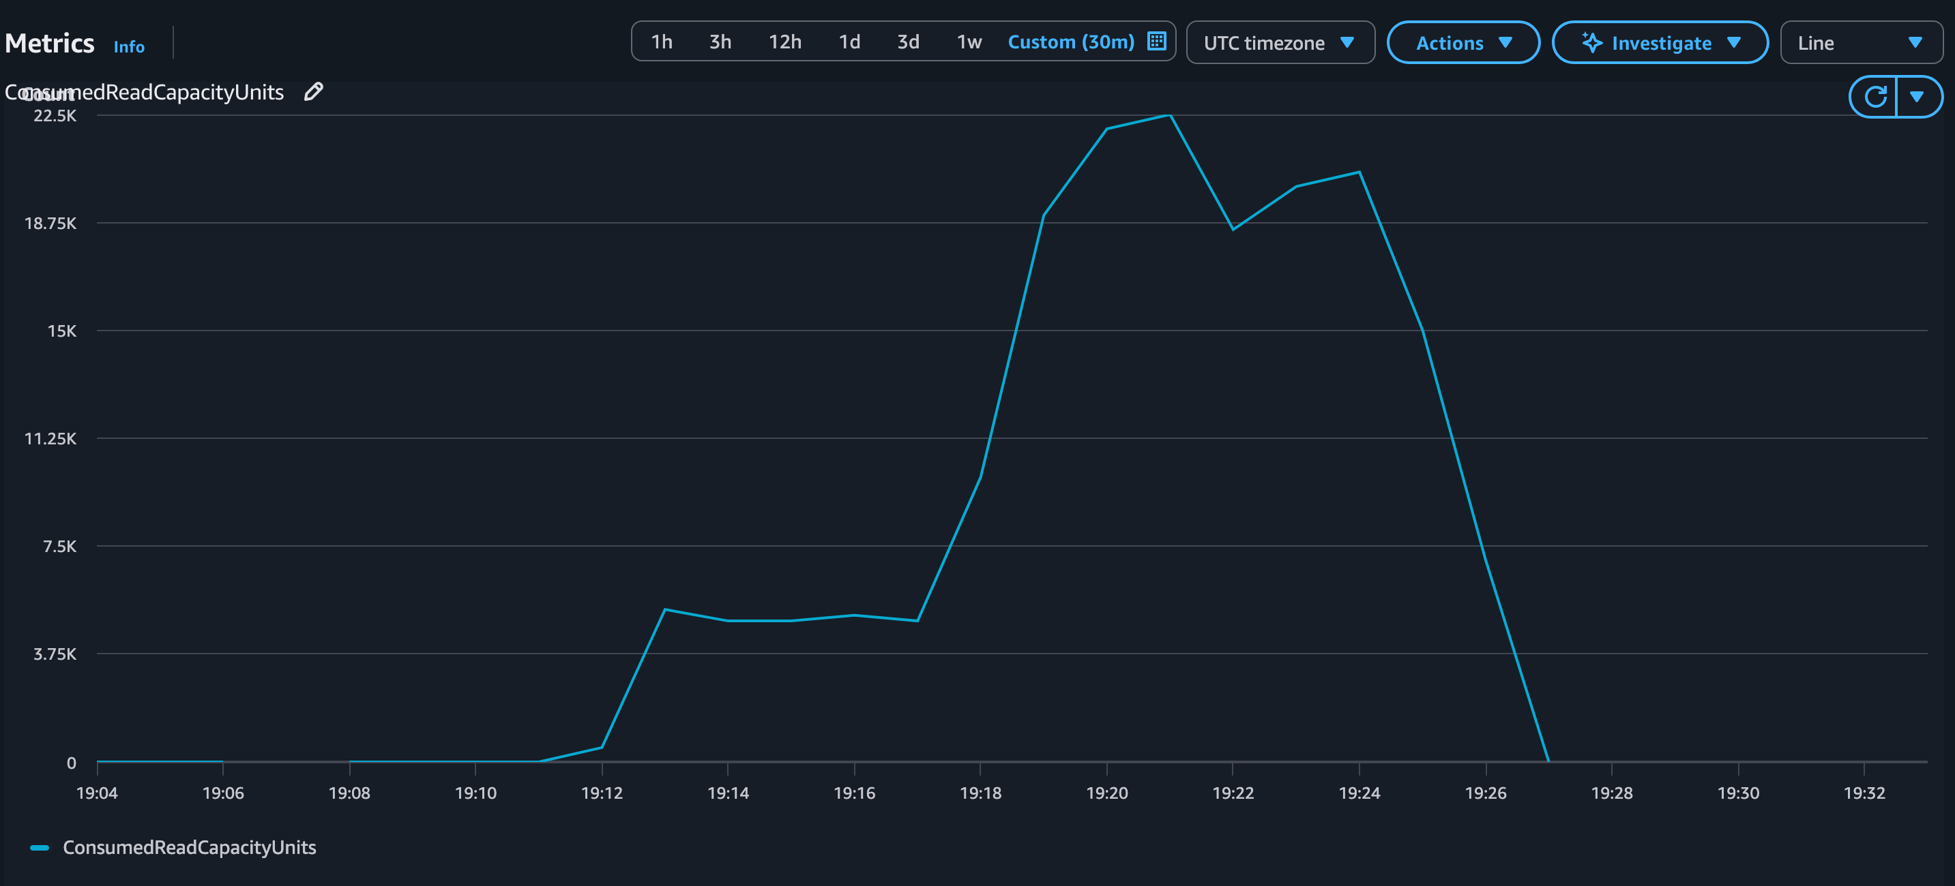The height and width of the screenshot is (886, 1955).
Task: Click the 11.25K y-axis label
Action: (50, 438)
